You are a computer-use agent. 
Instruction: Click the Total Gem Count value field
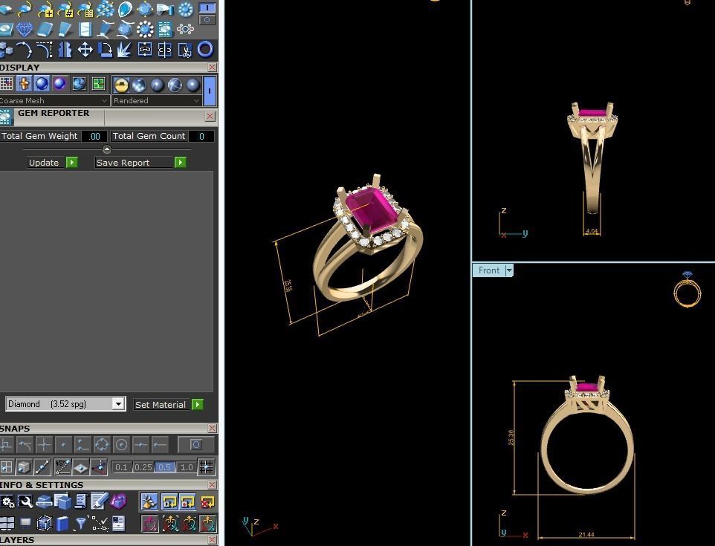[201, 136]
